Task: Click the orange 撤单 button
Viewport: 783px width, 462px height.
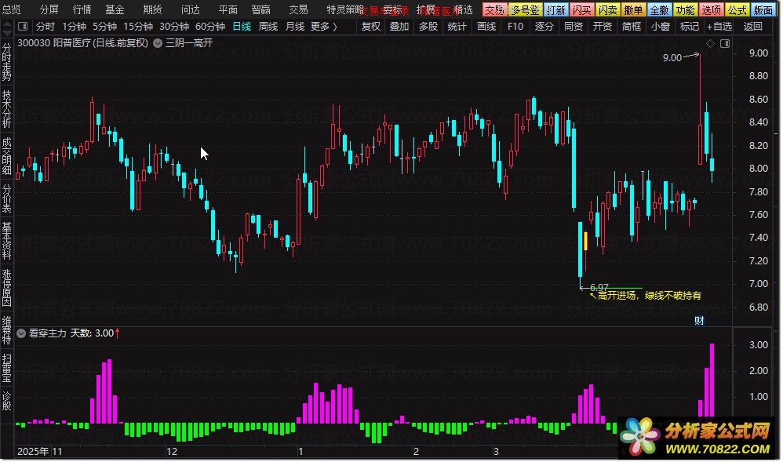Action: click(633, 10)
